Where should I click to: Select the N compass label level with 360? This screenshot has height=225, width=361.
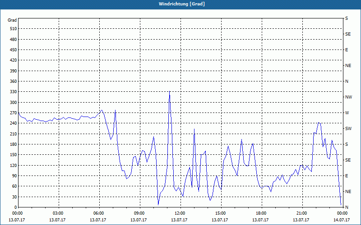pyautogui.click(x=347, y=81)
